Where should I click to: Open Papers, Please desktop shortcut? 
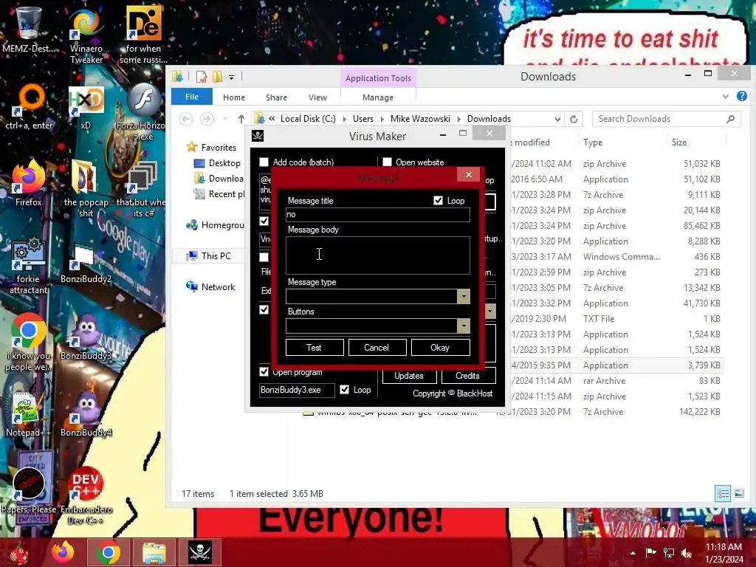pos(29,489)
